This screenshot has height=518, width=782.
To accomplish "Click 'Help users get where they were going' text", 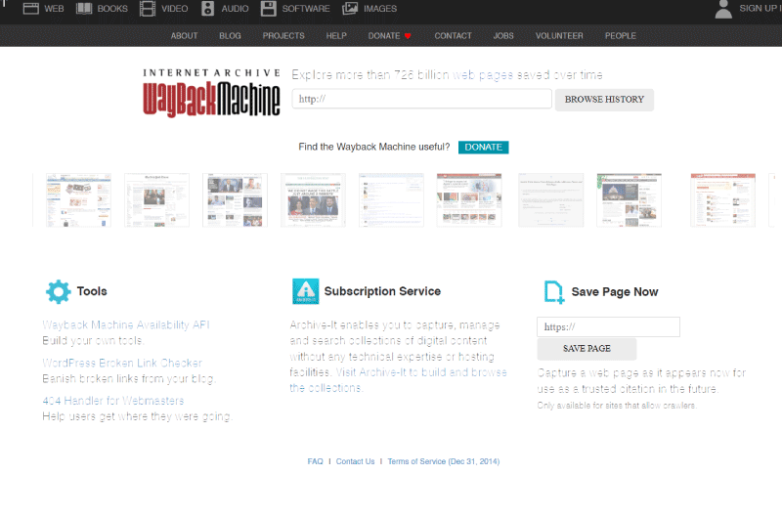I will point(137,416).
